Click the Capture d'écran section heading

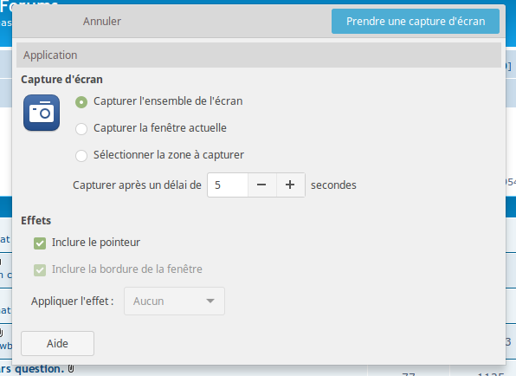[x=61, y=80]
